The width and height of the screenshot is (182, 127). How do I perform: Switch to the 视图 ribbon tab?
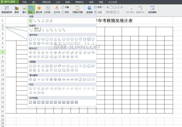[x=101, y=2]
